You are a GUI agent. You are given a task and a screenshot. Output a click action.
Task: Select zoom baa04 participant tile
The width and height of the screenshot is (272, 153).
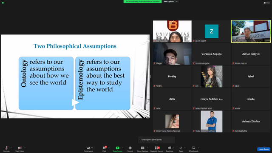click(212, 31)
